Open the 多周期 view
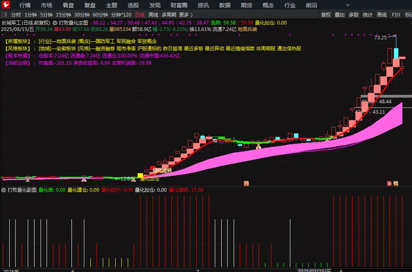This screenshot has width=412, height=272. (x=169, y=15)
